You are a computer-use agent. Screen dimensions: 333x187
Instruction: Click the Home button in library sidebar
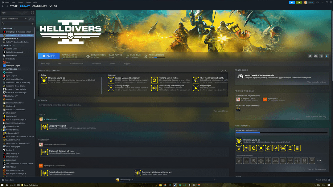point(15,13)
